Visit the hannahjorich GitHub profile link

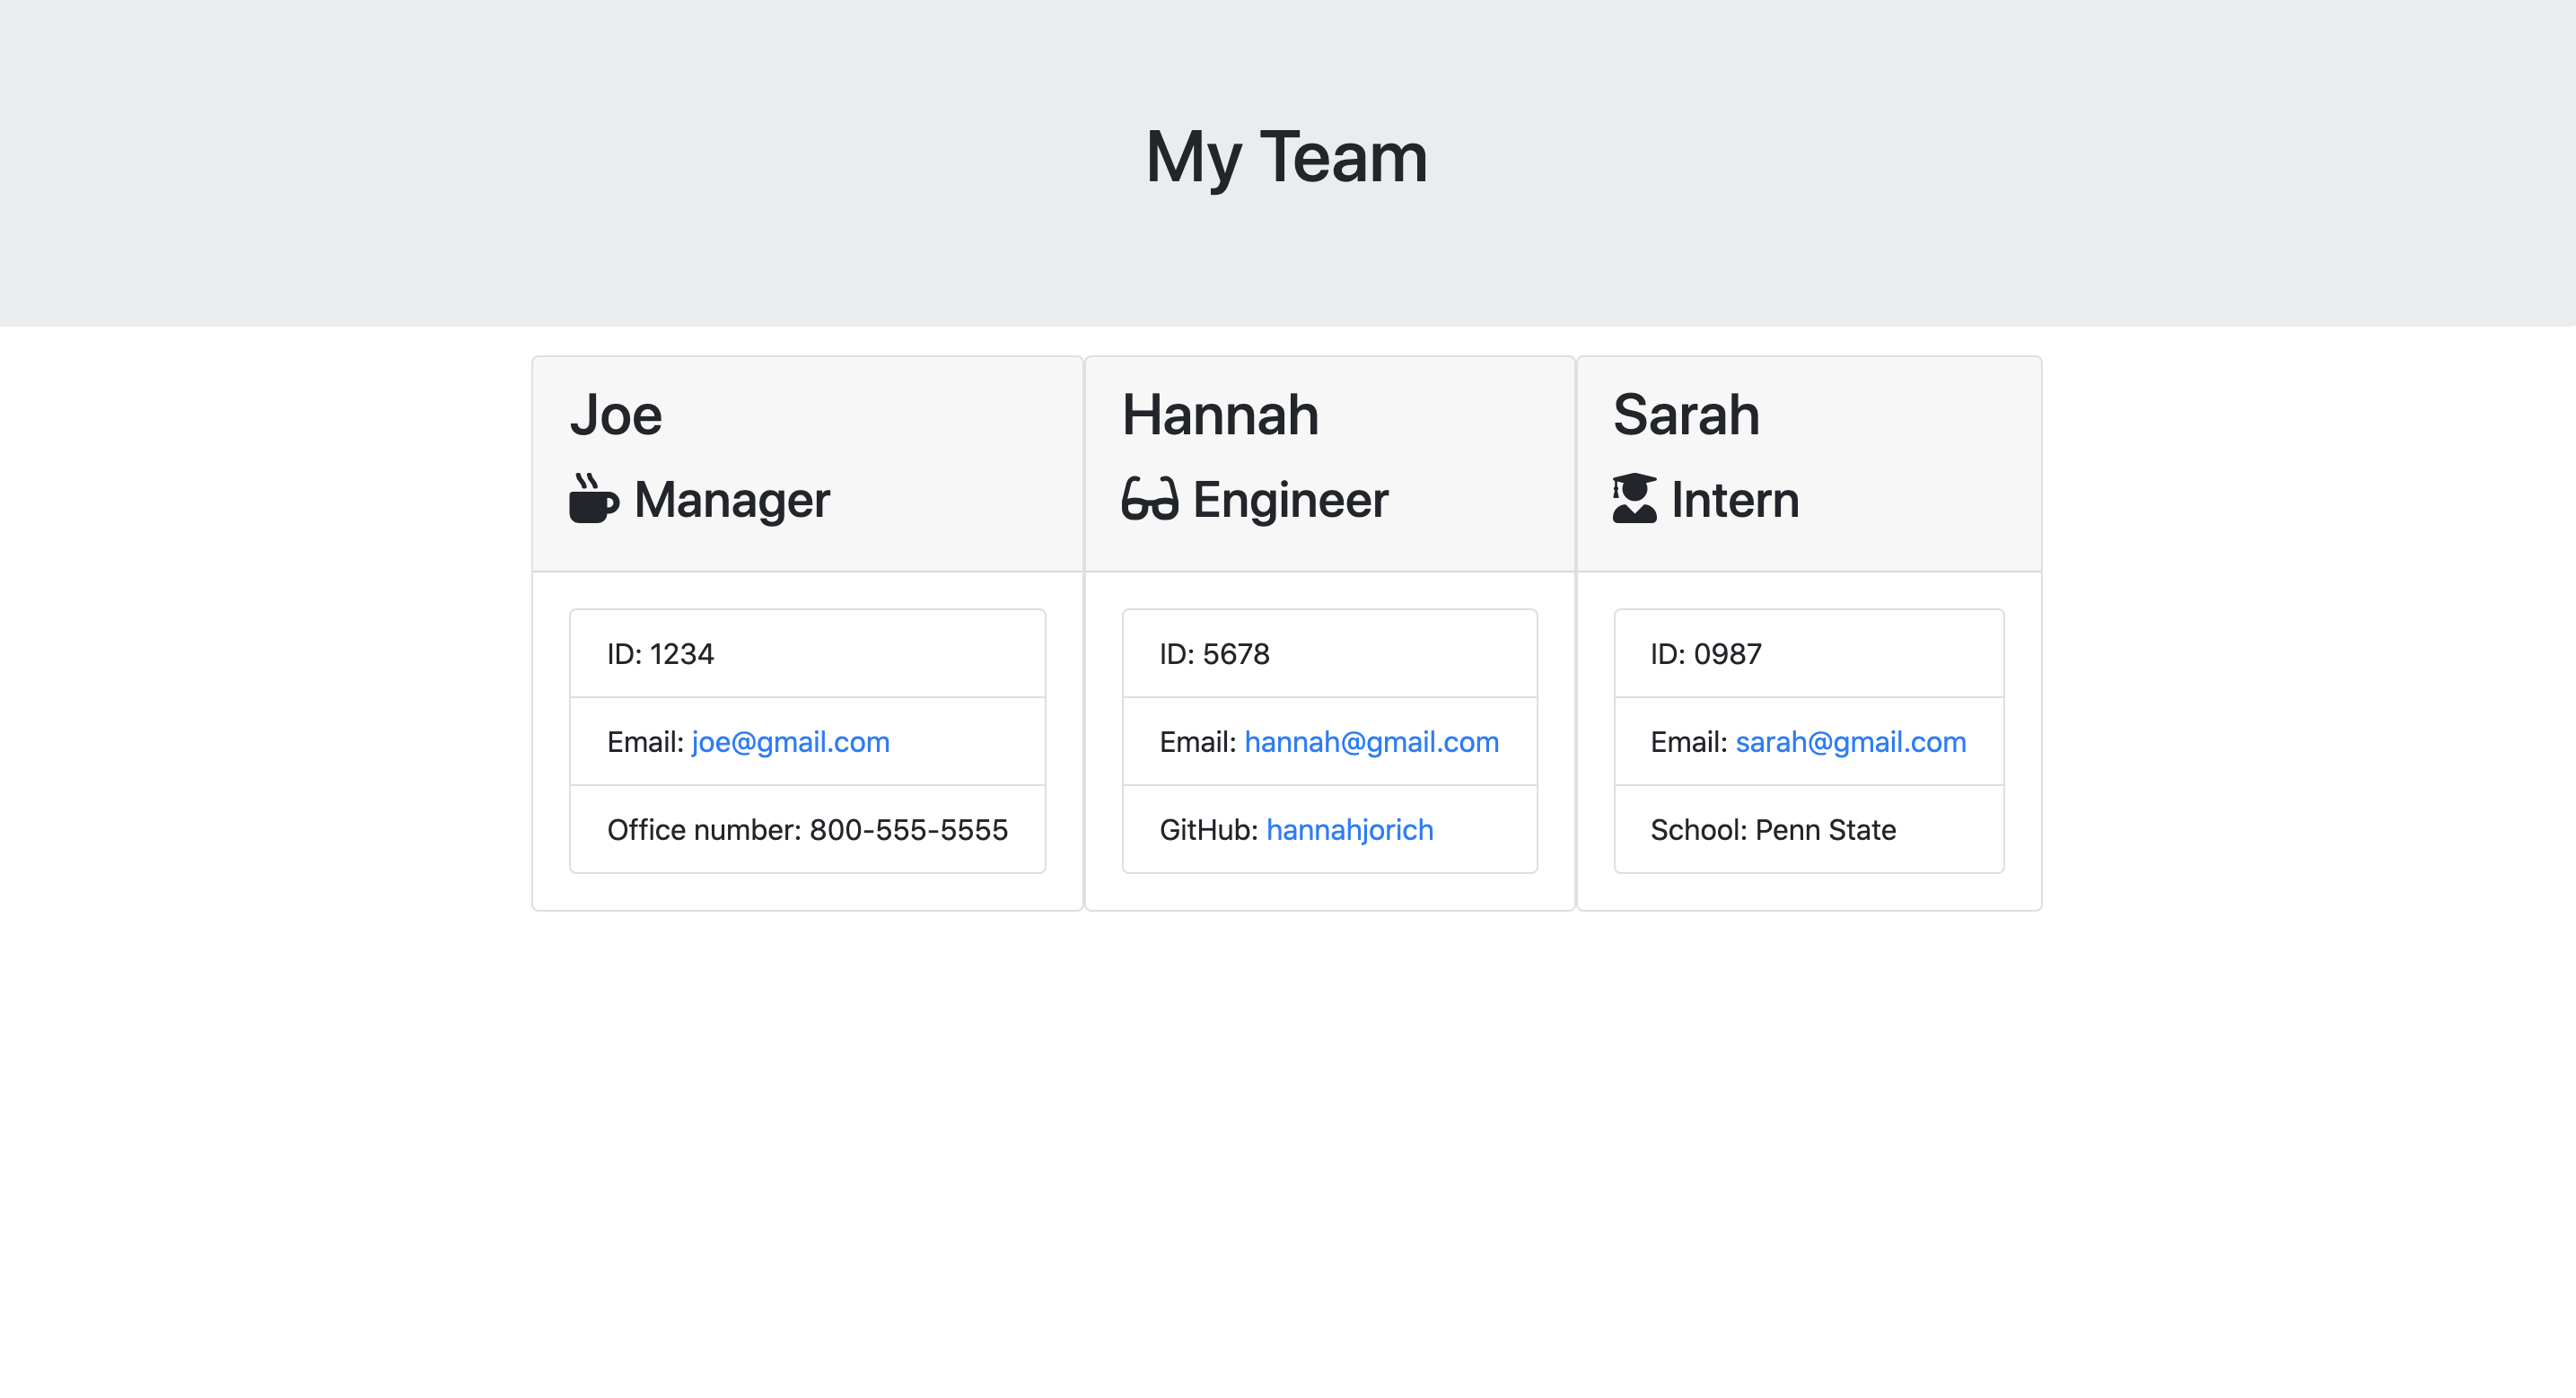(x=1349, y=830)
